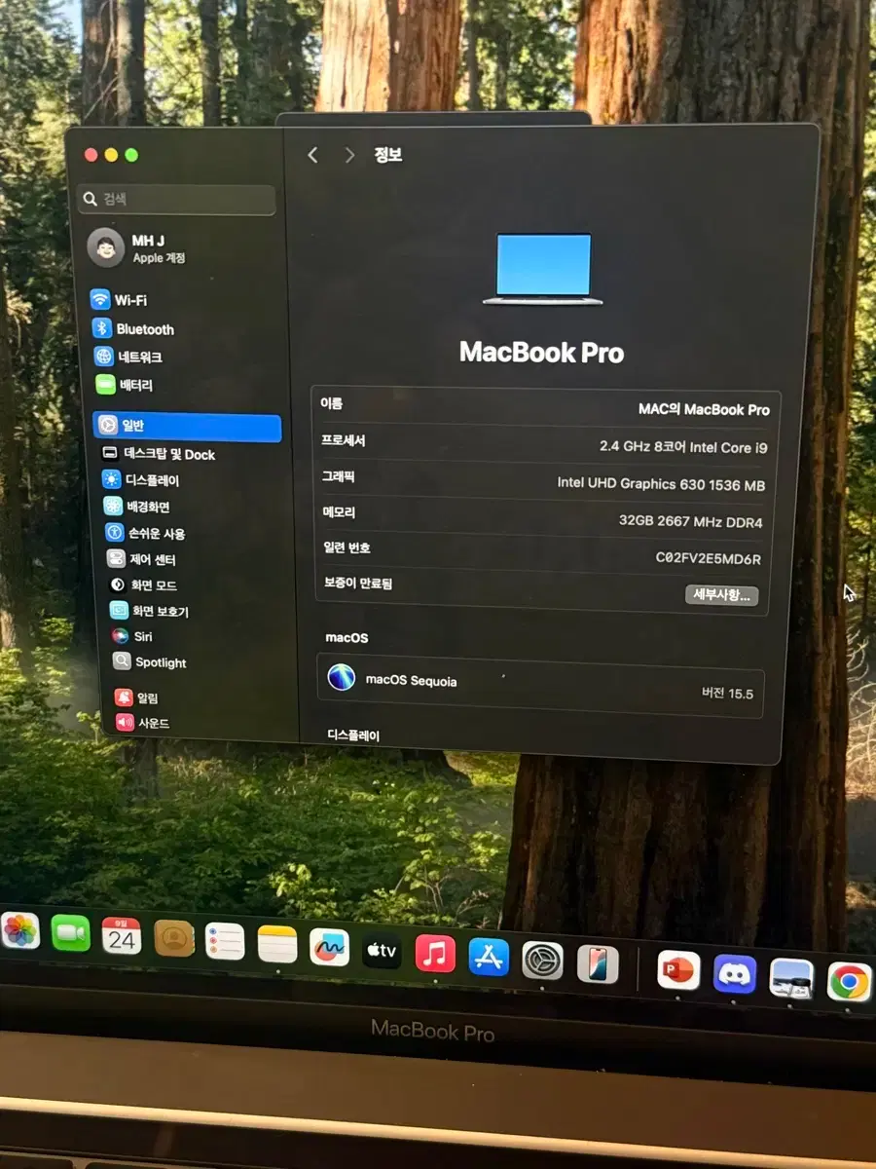
Task: Select the highlighted 일반 sidebar item
Action: [187, 427]
